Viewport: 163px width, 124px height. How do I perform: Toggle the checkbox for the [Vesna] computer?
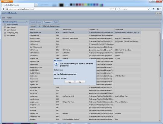tap(5, 27)
